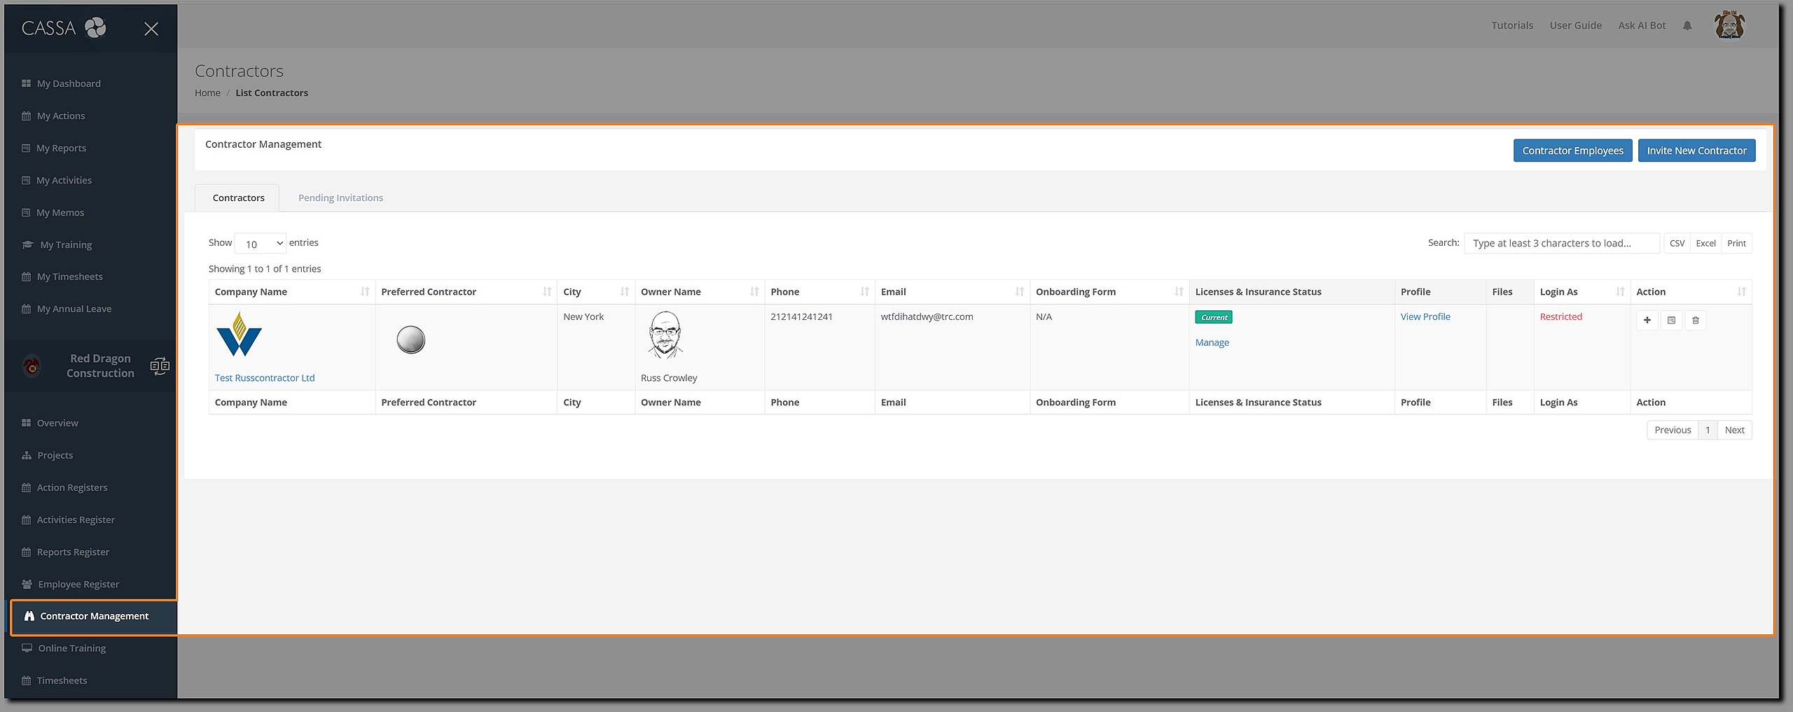Click the My Dashboard grid icon
1793x712 pixels.
pos(27,83)
